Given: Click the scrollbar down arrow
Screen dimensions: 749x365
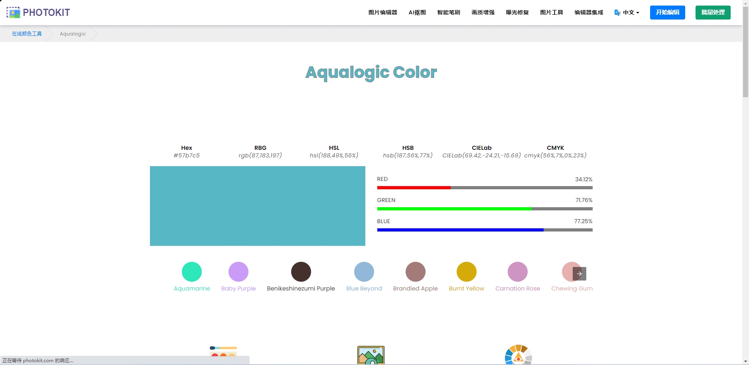Looking at the screenshot, I should click(x=745, y=361).
